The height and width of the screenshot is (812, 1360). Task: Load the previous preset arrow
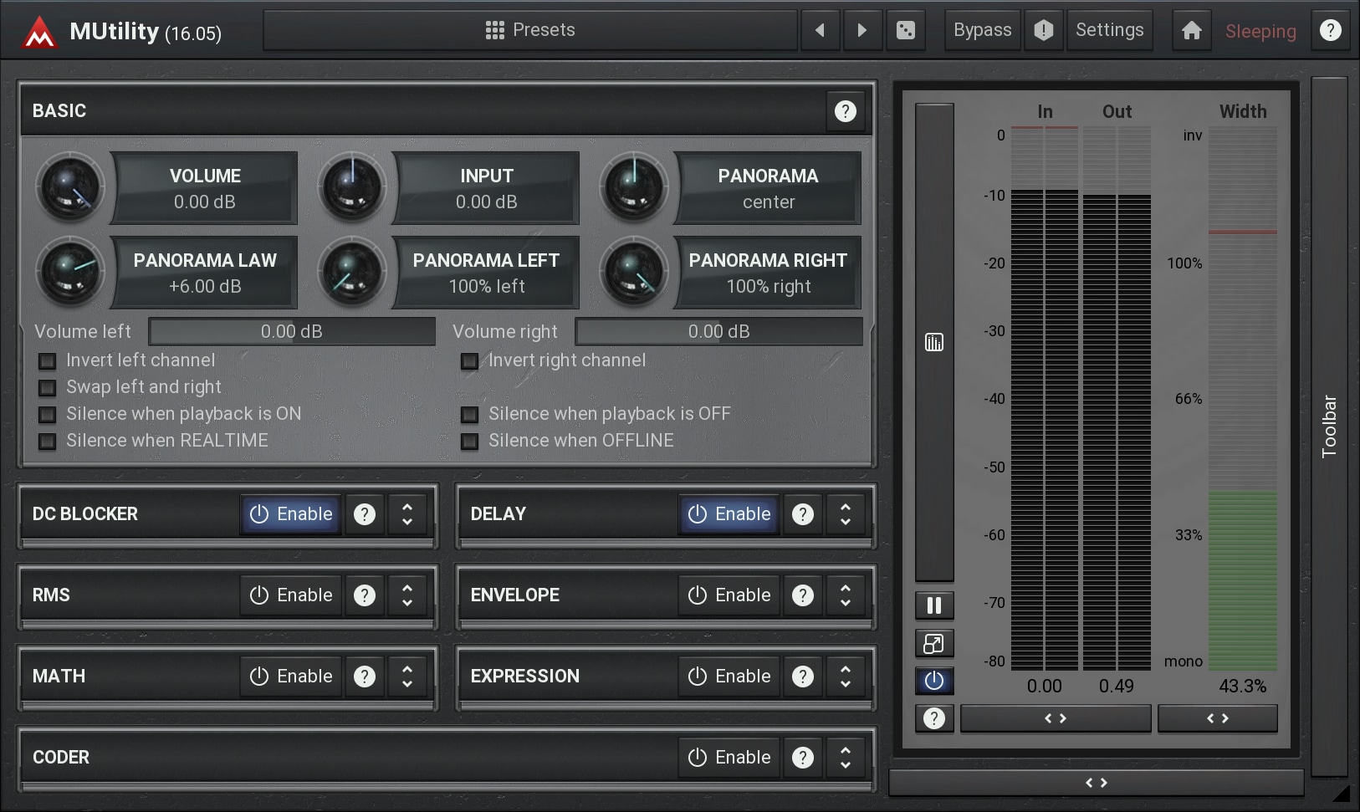tap(821, 30)
